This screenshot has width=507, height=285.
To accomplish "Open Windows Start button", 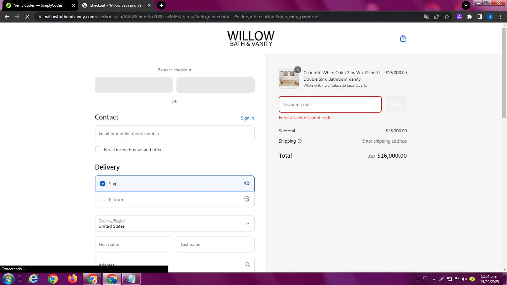I will (x=8, y=279).
